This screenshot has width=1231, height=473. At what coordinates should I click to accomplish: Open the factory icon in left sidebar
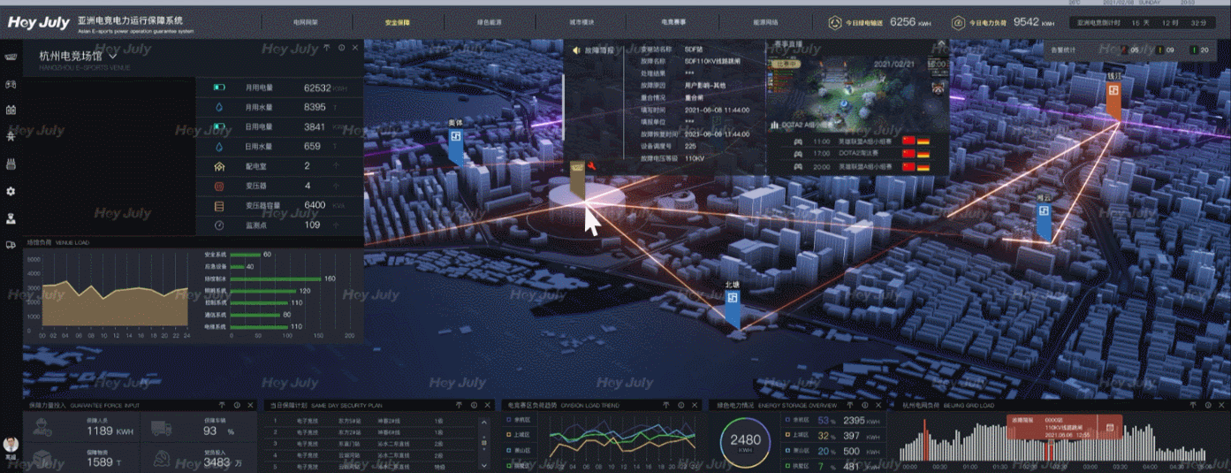[x=11, y=164]
